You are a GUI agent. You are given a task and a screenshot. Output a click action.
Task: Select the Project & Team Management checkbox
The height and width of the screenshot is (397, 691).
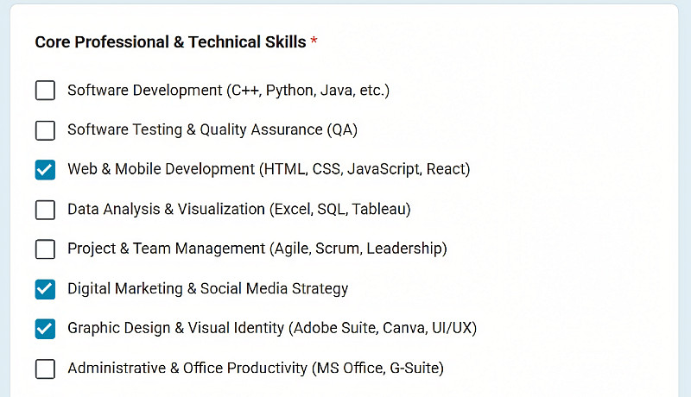pos(45,249)
